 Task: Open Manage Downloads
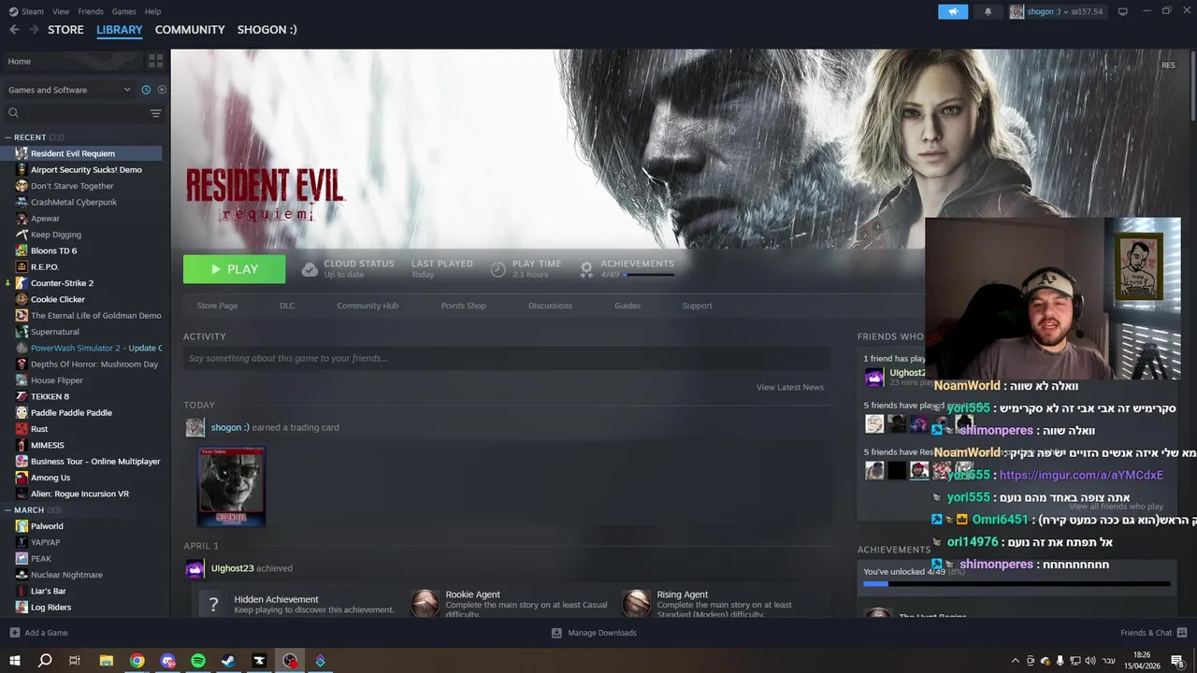click(594, 633)
